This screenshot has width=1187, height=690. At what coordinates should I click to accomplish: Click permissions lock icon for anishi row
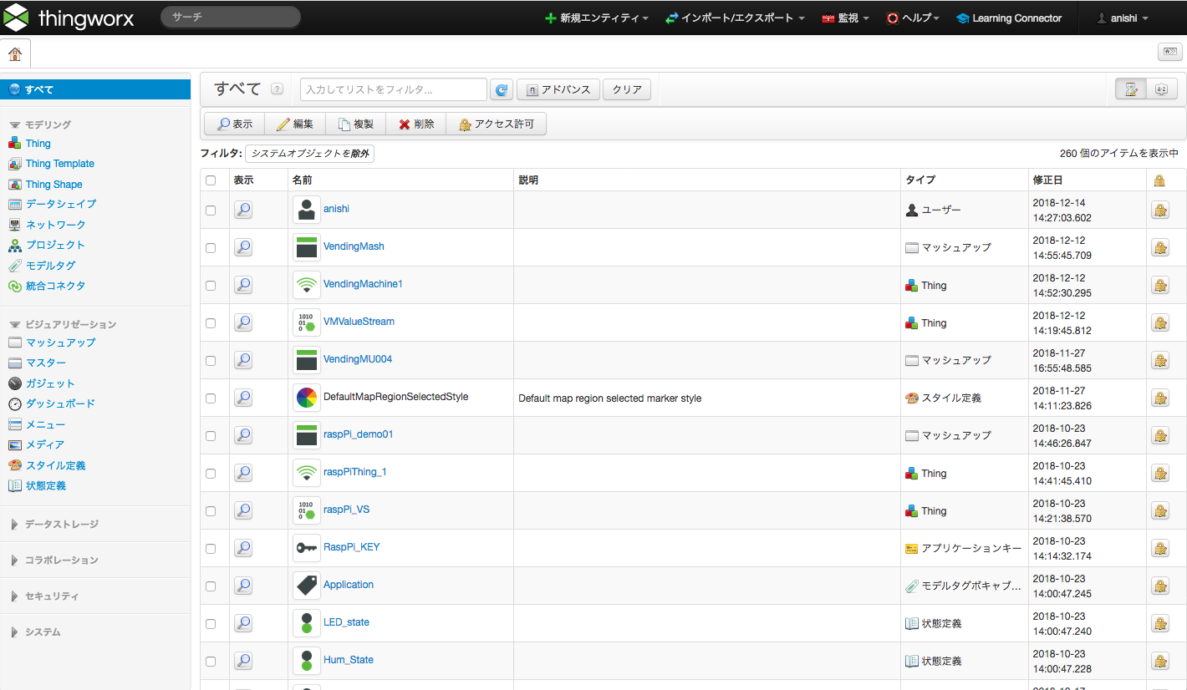pos(1159,211)
